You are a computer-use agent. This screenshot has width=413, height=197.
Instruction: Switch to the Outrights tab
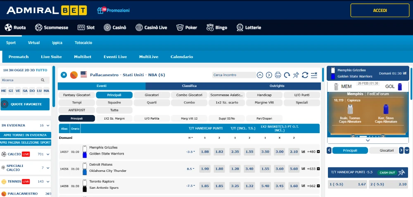(277, 86)
